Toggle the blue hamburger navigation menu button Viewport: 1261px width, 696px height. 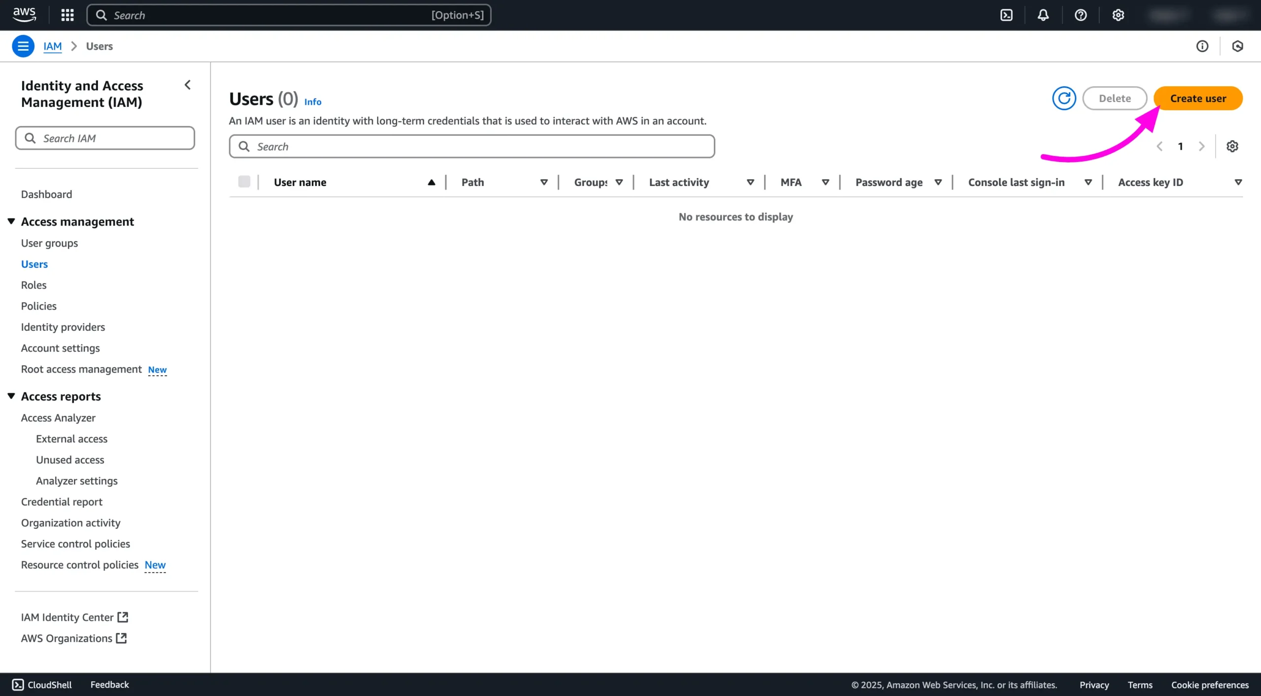pyautogui.click(x=23, y=46)
